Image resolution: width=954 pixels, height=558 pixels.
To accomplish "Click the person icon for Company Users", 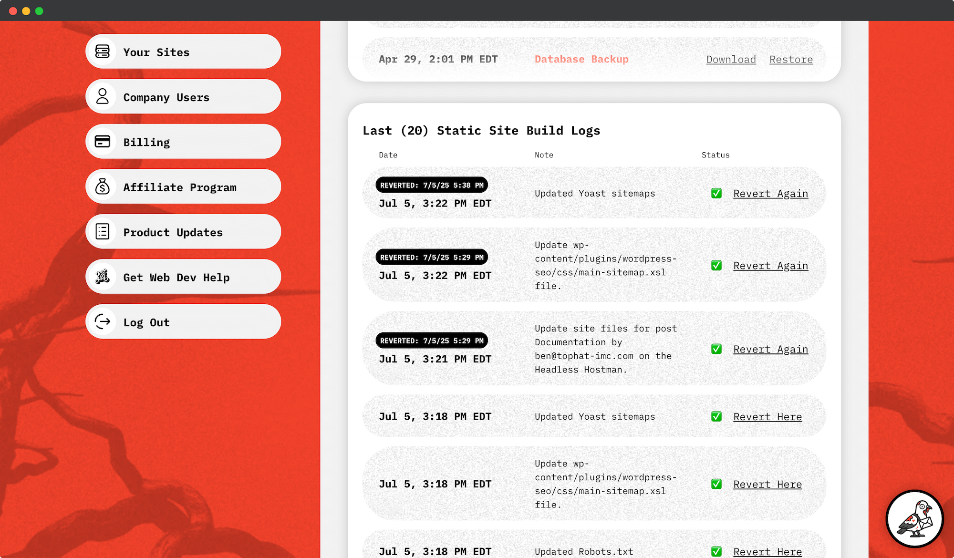I will coord(103,96).
